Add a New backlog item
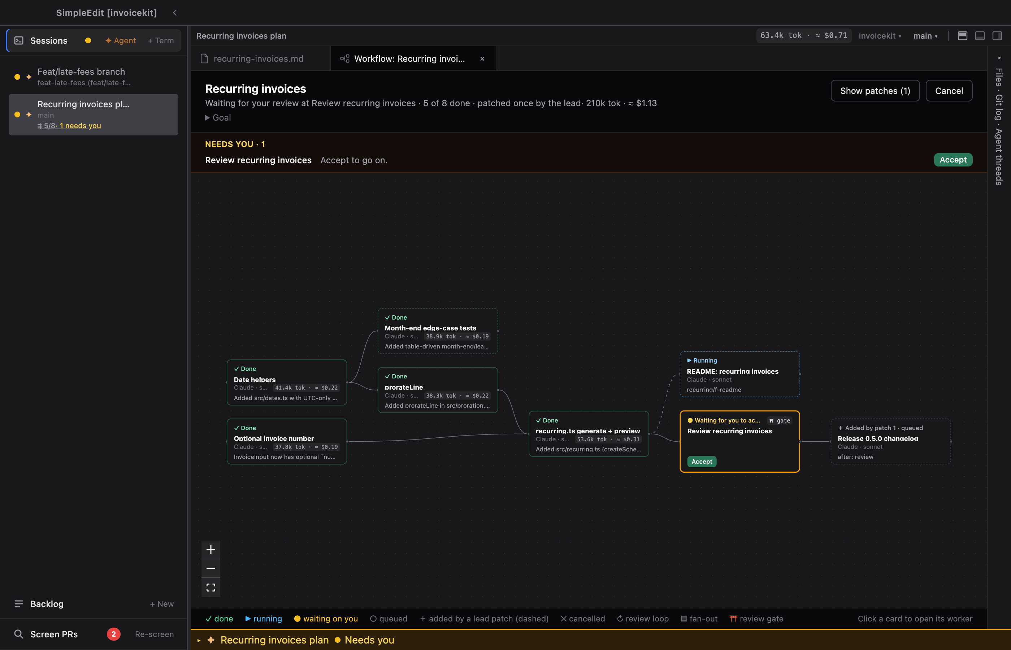1011x650 pixels. point(162,604)
